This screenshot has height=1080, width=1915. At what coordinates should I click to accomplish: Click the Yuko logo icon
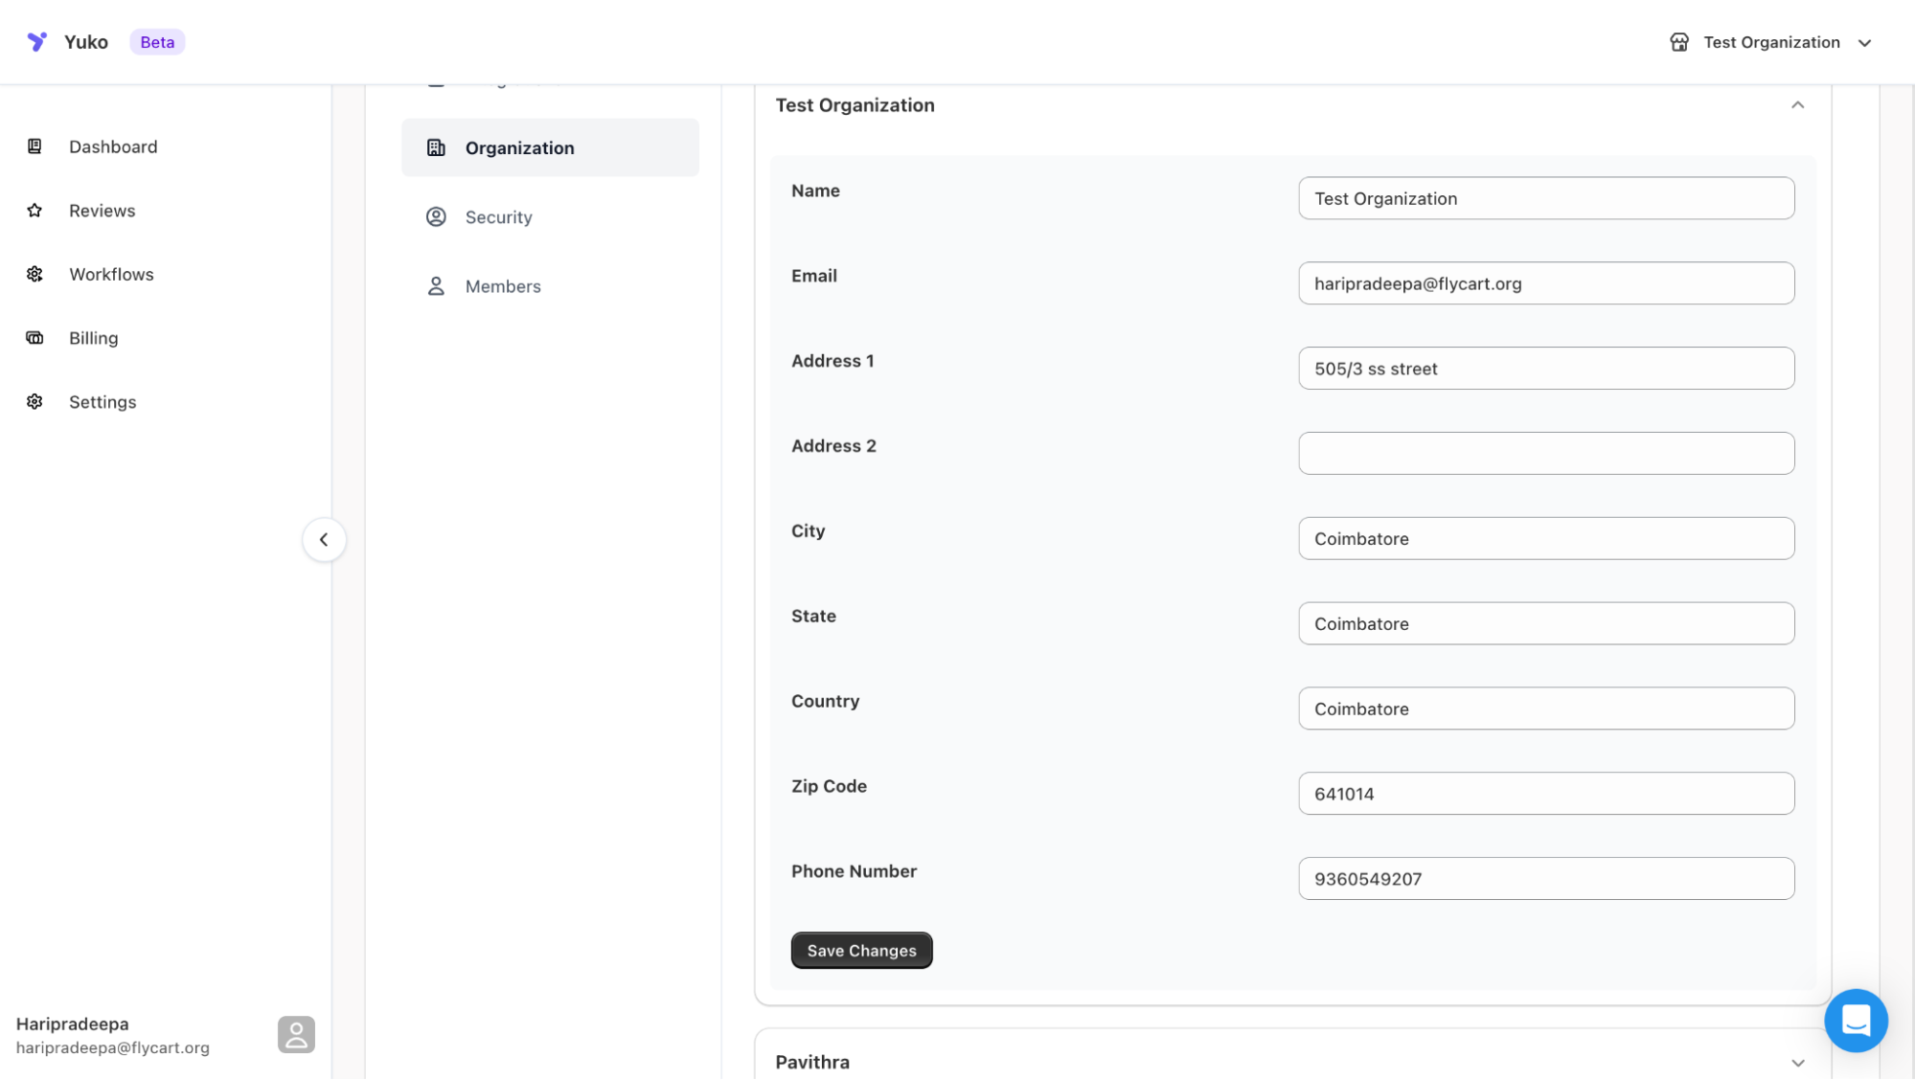pos(36,41)
